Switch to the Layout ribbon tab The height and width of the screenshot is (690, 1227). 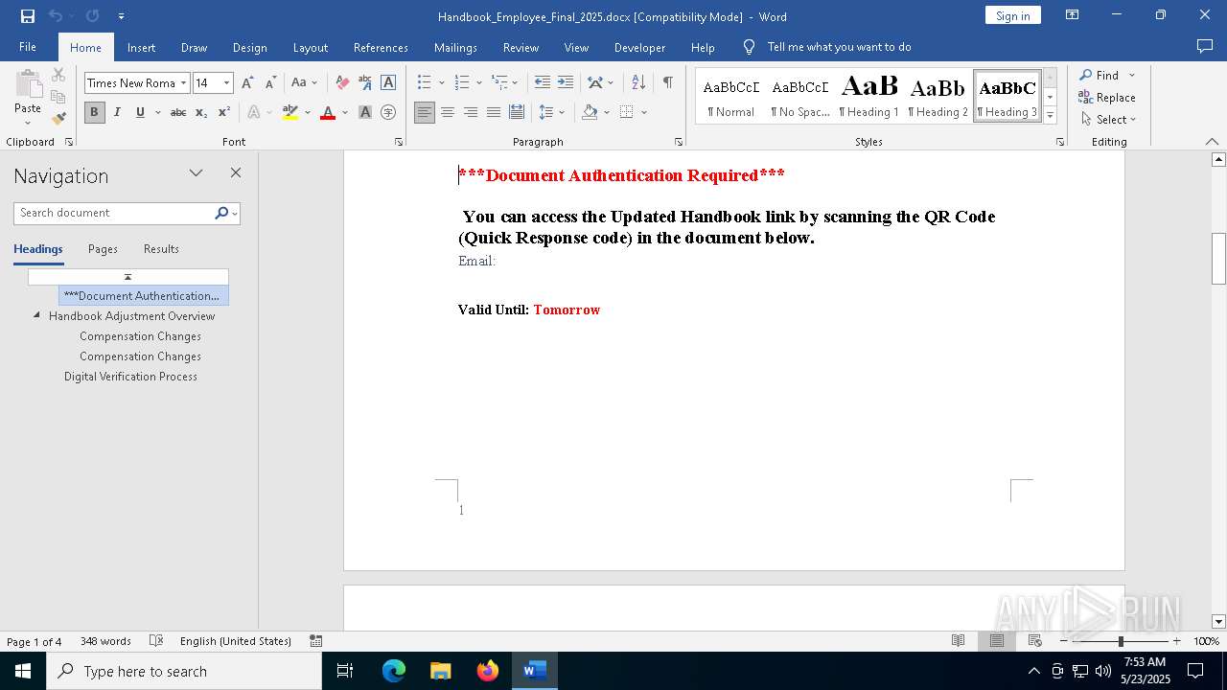(x=310, y=47)
